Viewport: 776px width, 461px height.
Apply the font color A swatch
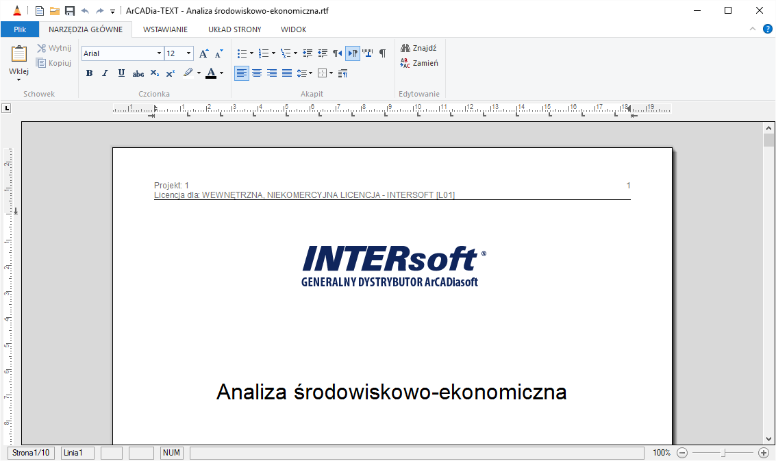coord(211,73)
